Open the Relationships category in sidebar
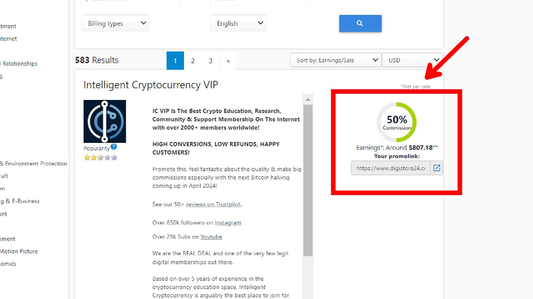Image resolution: width=533 pixels, height=299 pixels. [x=19, y=63]
